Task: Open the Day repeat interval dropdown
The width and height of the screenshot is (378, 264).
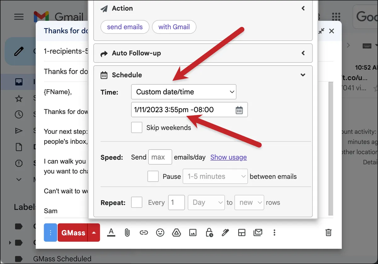Action: point(206,202)
